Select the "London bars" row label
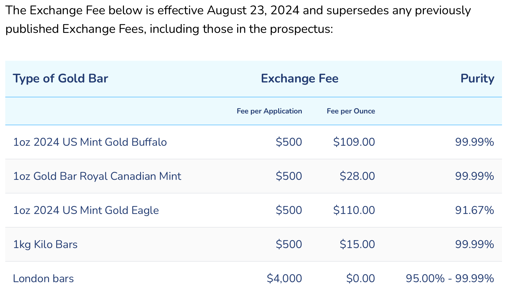 pos(43,278)
